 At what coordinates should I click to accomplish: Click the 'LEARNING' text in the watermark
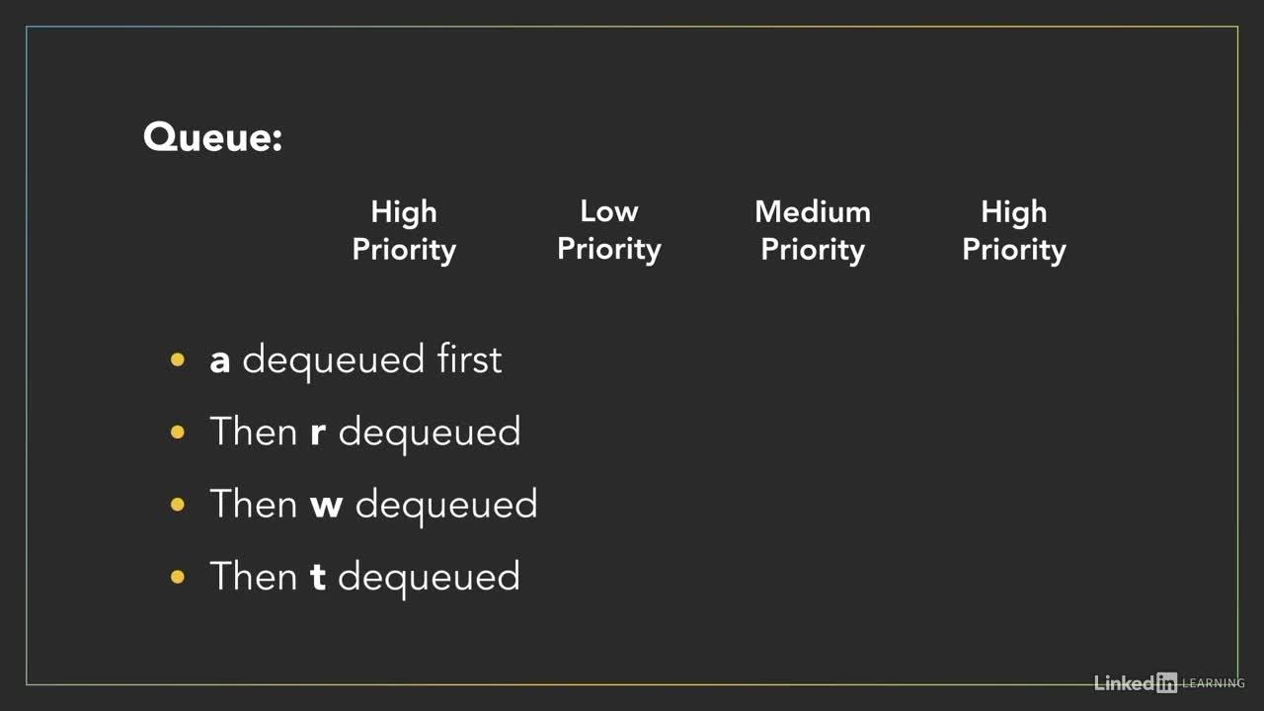coord(1214,683)
